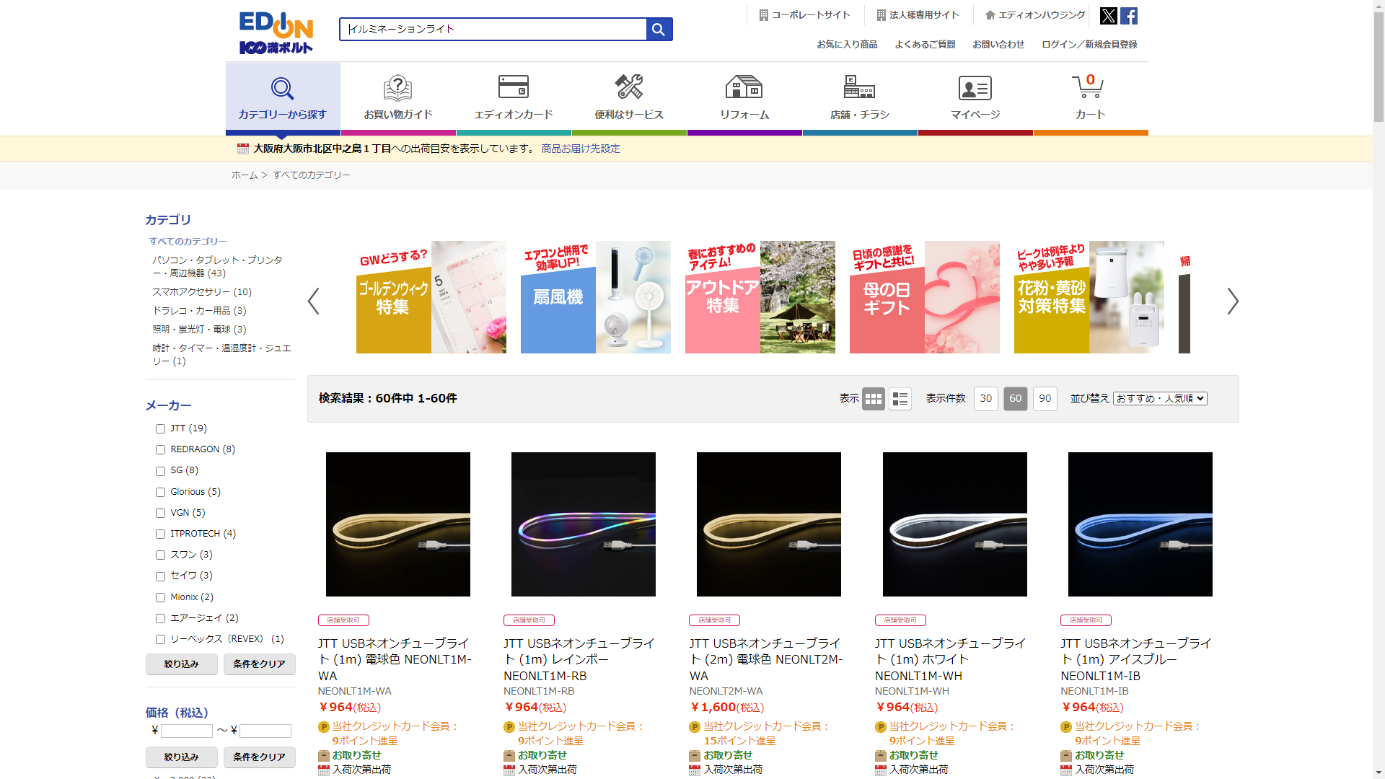Open the X (Twitter) social icon
Viewport: 1385px width, 779px height.
click(1108, 16)
